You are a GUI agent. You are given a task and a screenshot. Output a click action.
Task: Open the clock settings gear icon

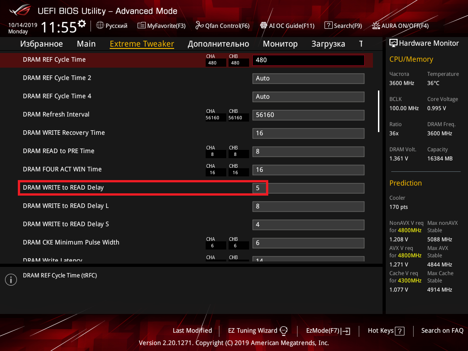click(82, 24)
